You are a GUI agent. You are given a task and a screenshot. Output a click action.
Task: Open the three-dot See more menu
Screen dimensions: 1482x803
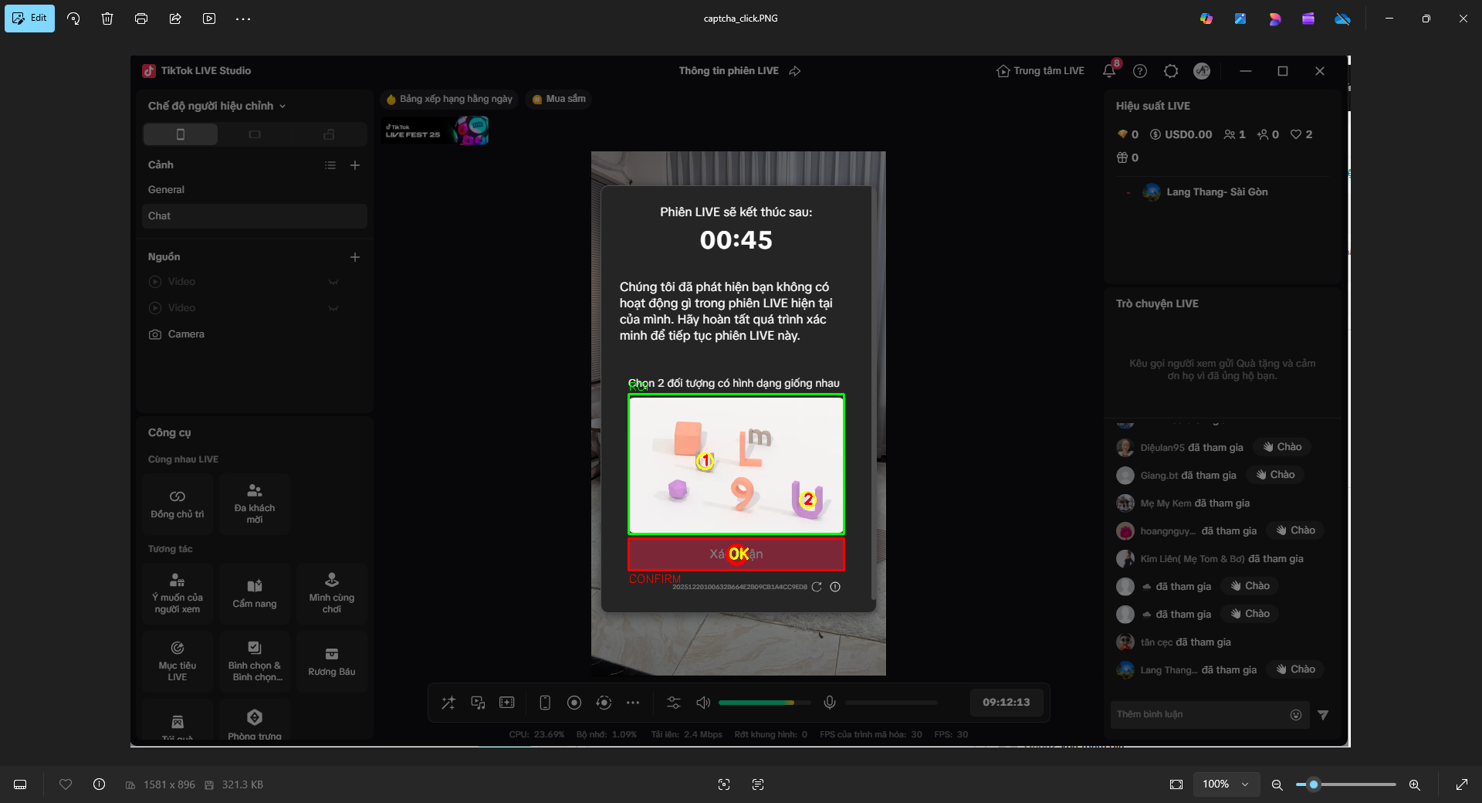[x=243, y=19]
